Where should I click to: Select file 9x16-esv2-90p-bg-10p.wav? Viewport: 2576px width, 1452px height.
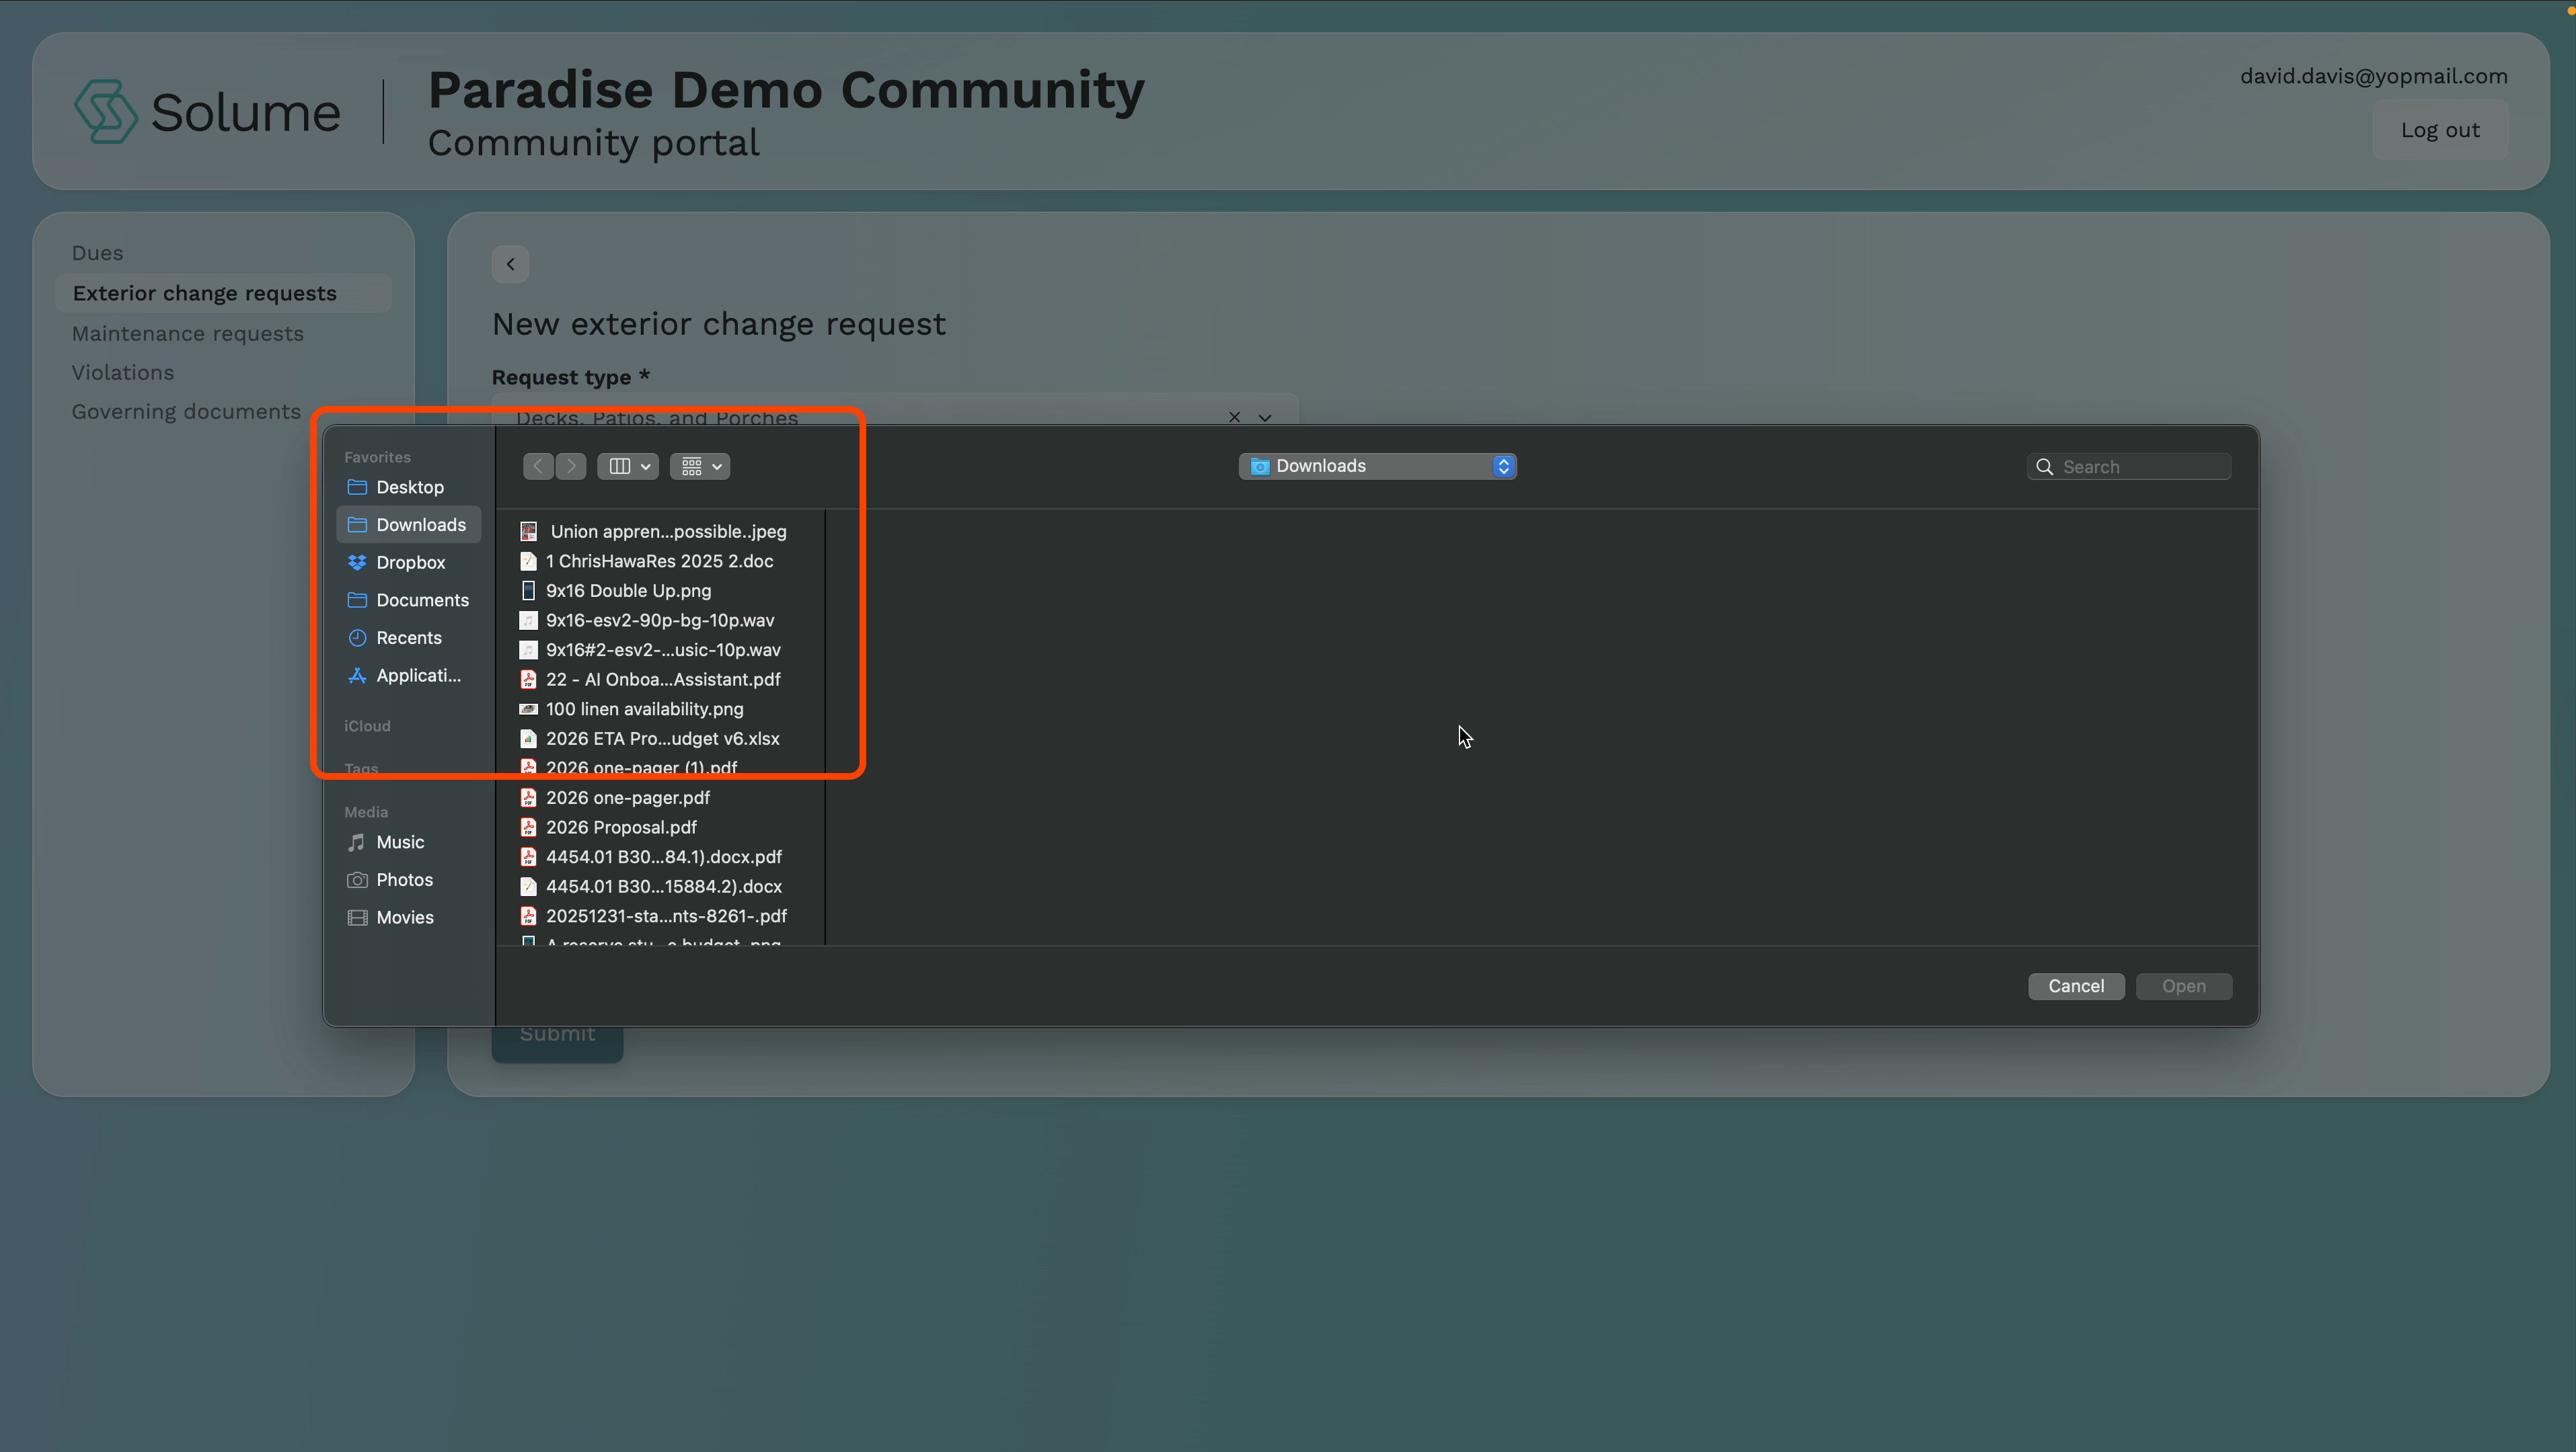click(x=661, y=620)
